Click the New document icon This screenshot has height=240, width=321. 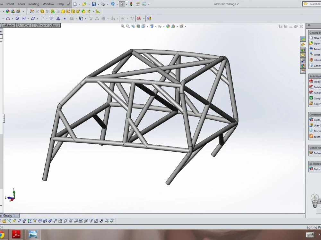point(75,4)
